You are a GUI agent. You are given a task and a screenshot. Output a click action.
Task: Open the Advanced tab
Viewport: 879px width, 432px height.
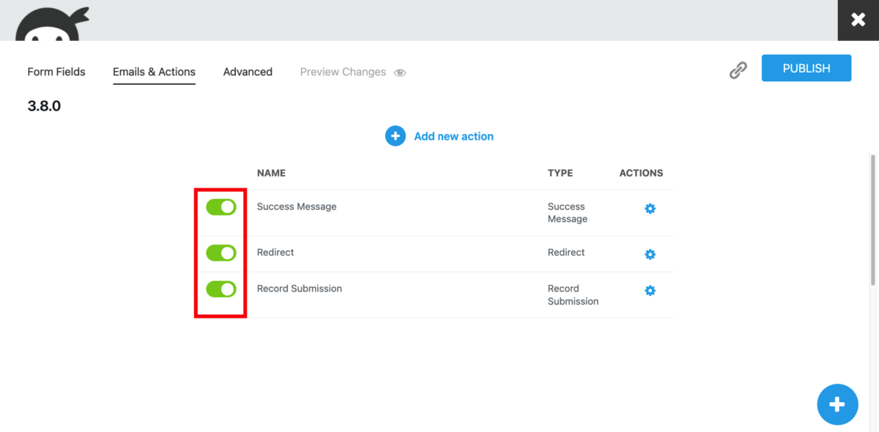248,72
